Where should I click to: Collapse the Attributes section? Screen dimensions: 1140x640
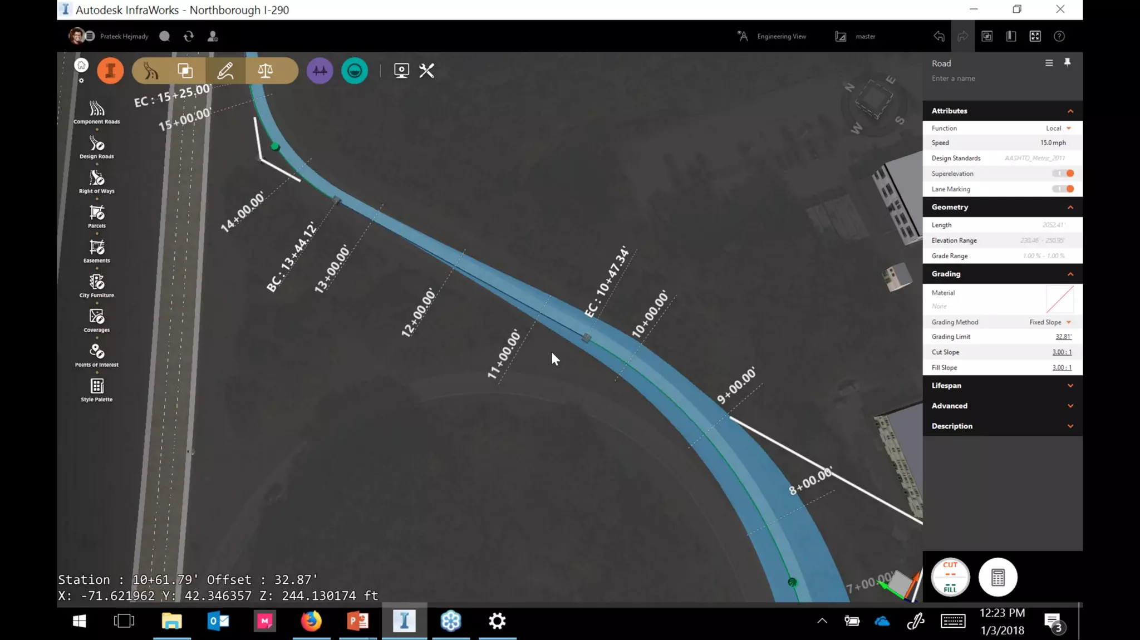pyautogui.click(x=1070, y=111)
